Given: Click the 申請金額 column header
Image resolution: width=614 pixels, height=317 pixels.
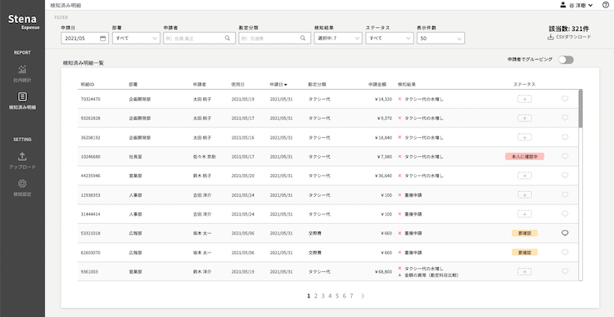Looking at the screenshot, I should (x=377, y=84).
